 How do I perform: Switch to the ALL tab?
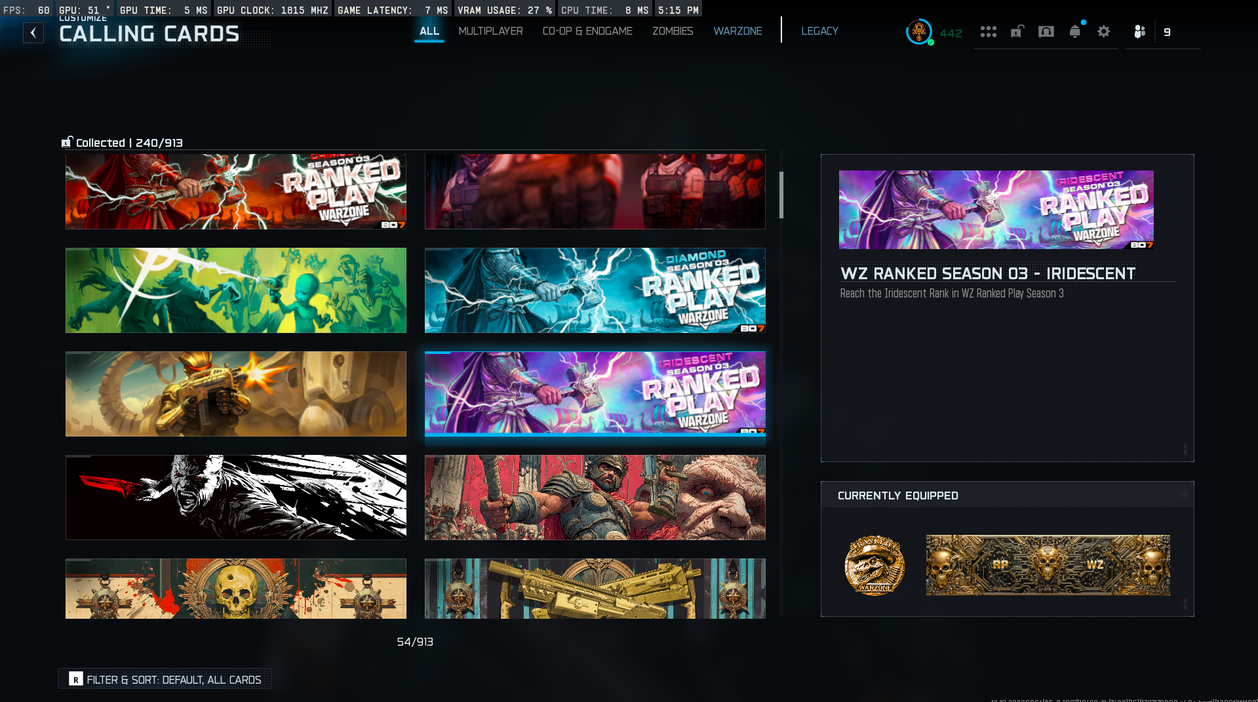429,31
